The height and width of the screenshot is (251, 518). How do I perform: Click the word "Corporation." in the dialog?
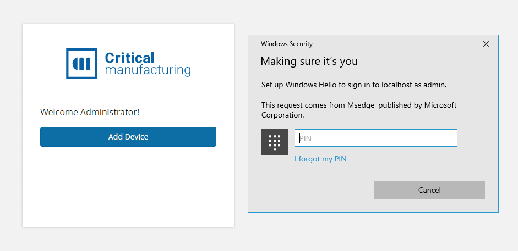[x=282, y=115]
